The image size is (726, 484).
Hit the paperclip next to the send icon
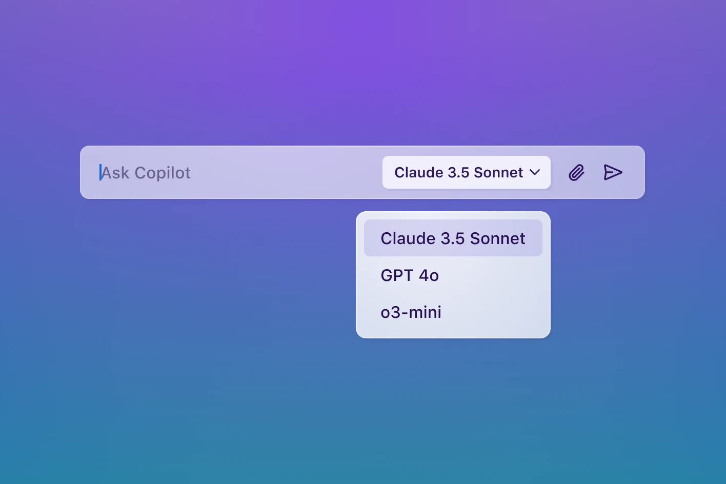point(576,173)
